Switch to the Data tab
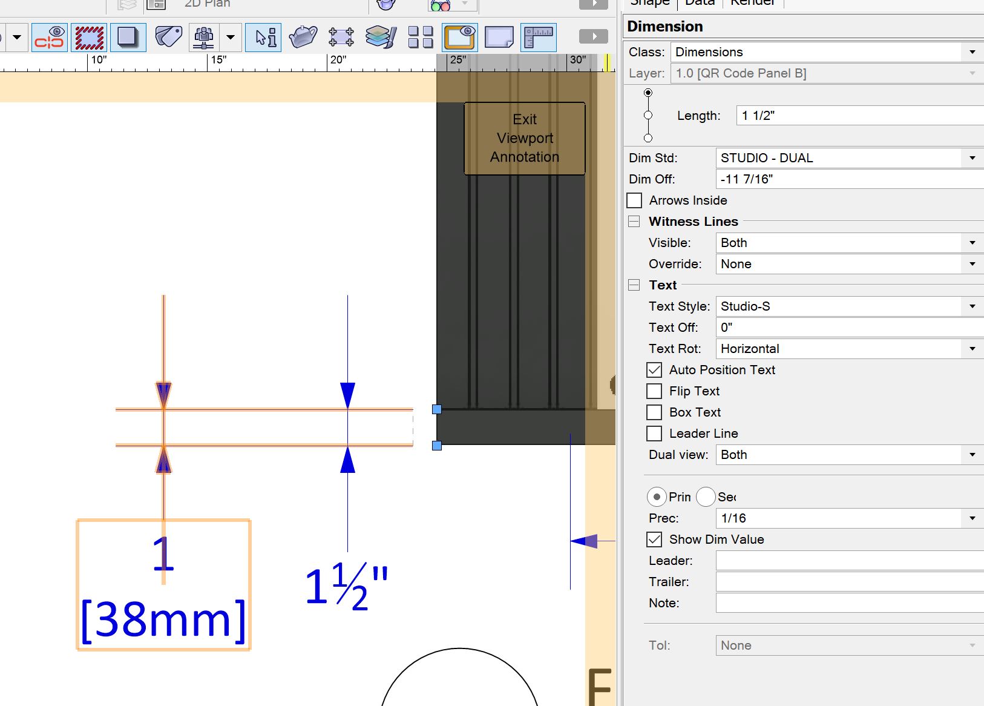Image resolution: width=984 pixels, height=706 pixels. point(700,3)
